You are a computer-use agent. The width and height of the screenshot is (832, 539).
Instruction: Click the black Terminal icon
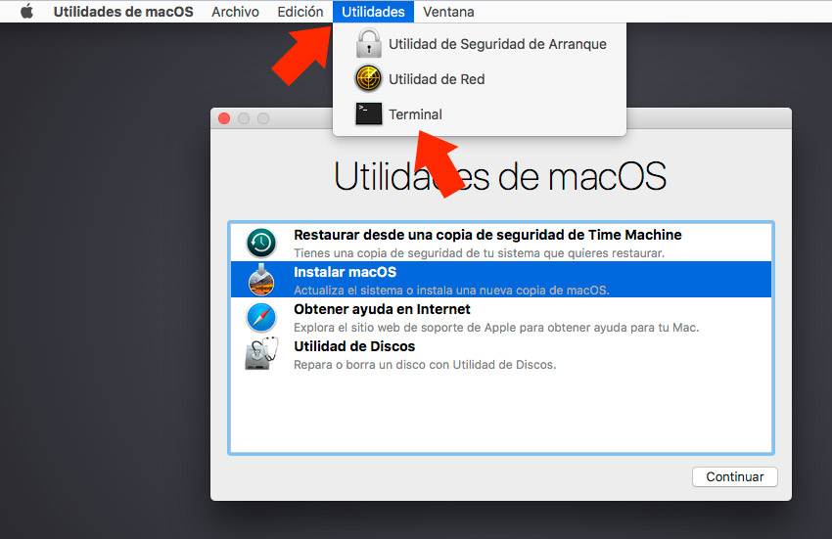pos(368,113)
